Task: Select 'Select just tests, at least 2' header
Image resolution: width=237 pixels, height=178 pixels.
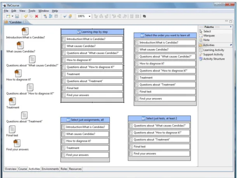Action: point(159,118)
